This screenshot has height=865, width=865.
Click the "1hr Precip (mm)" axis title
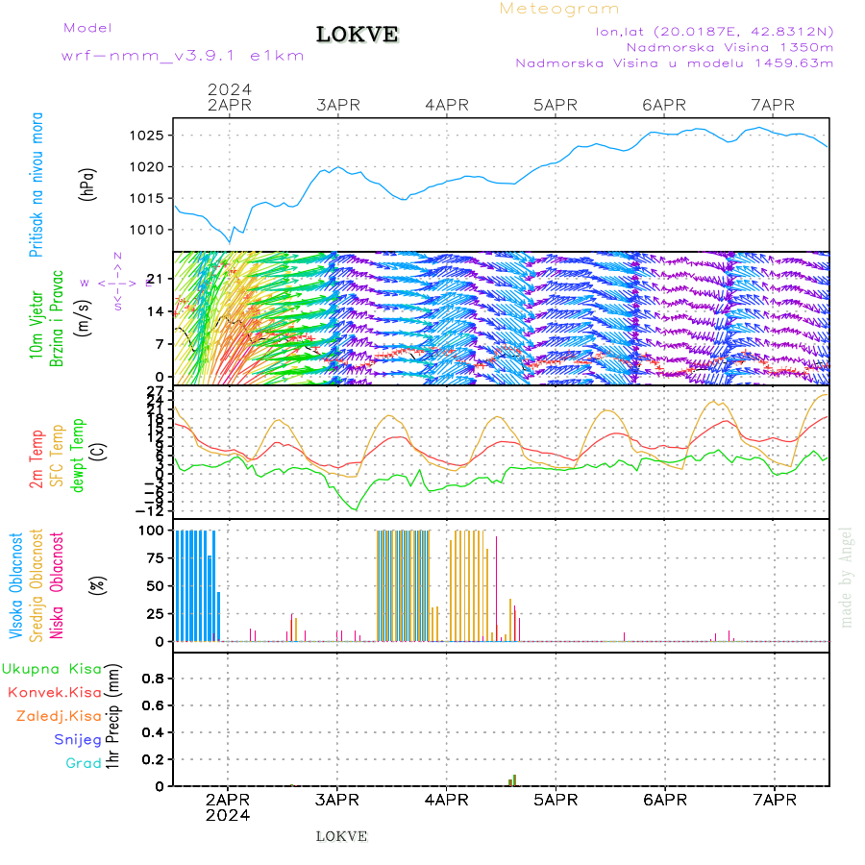[113, 717]
